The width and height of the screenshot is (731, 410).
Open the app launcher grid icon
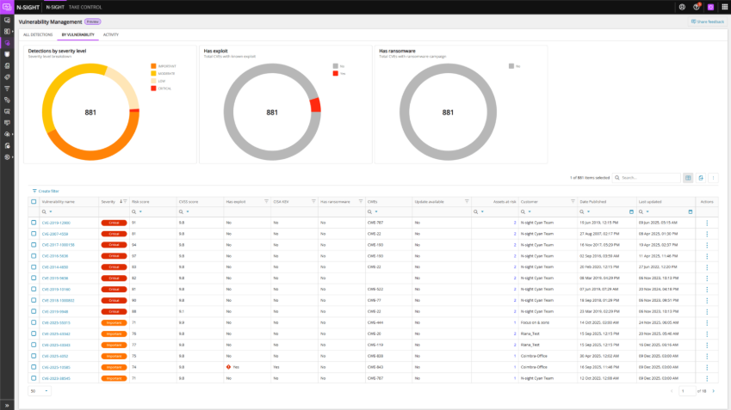723,7
